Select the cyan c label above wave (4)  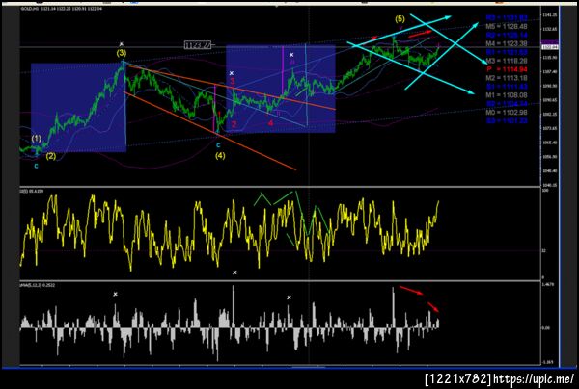tap(218, 145)
